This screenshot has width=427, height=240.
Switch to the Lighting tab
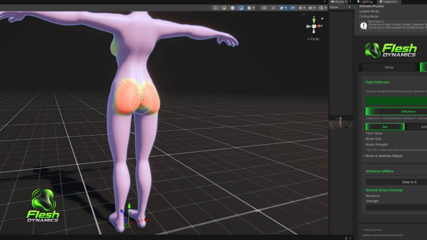pos(364,2)
